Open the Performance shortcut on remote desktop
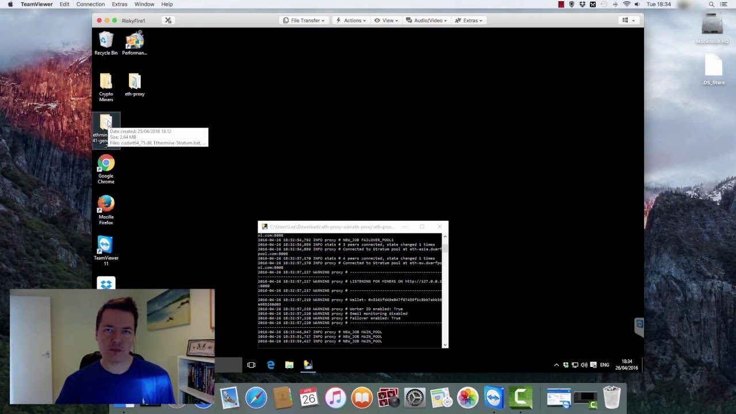This screenshot has height=414, width=736. 135,44
